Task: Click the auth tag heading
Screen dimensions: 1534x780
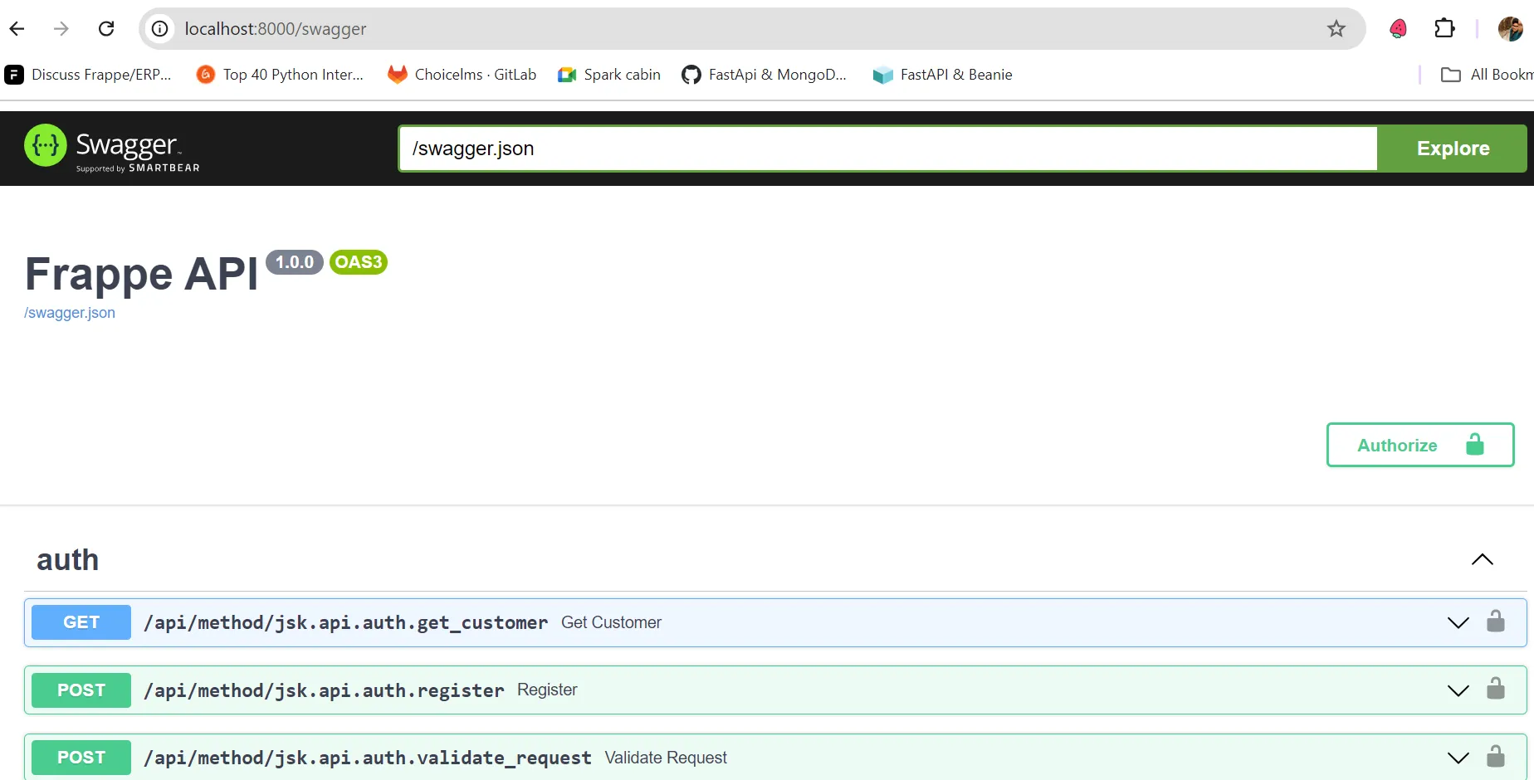Action: tap(68, 560)
